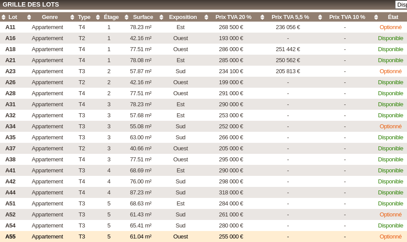This screenshot has width=407, height=242.
Task: Click the 251 442 € reduced VAT price
Action: (288, 49)
